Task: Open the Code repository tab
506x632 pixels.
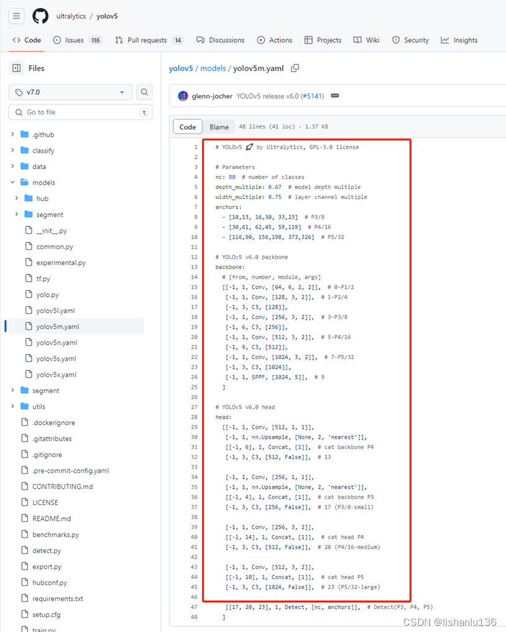Action: (27, 40)
